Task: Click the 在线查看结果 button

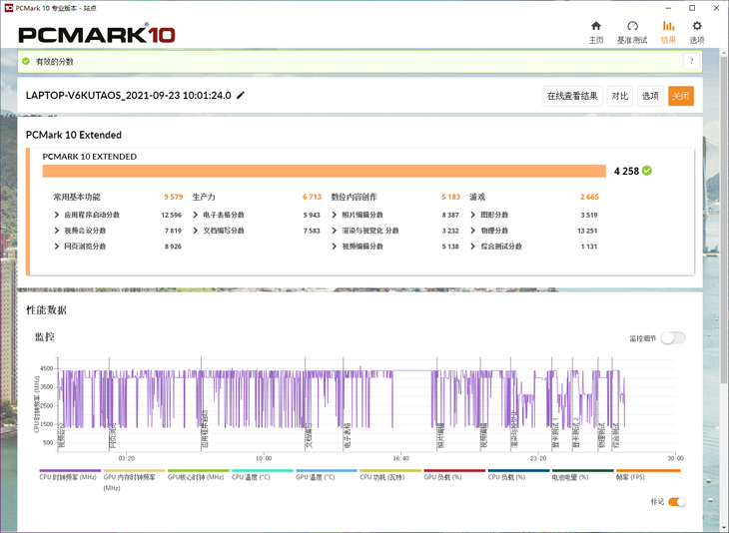Action: coord(572,96)
